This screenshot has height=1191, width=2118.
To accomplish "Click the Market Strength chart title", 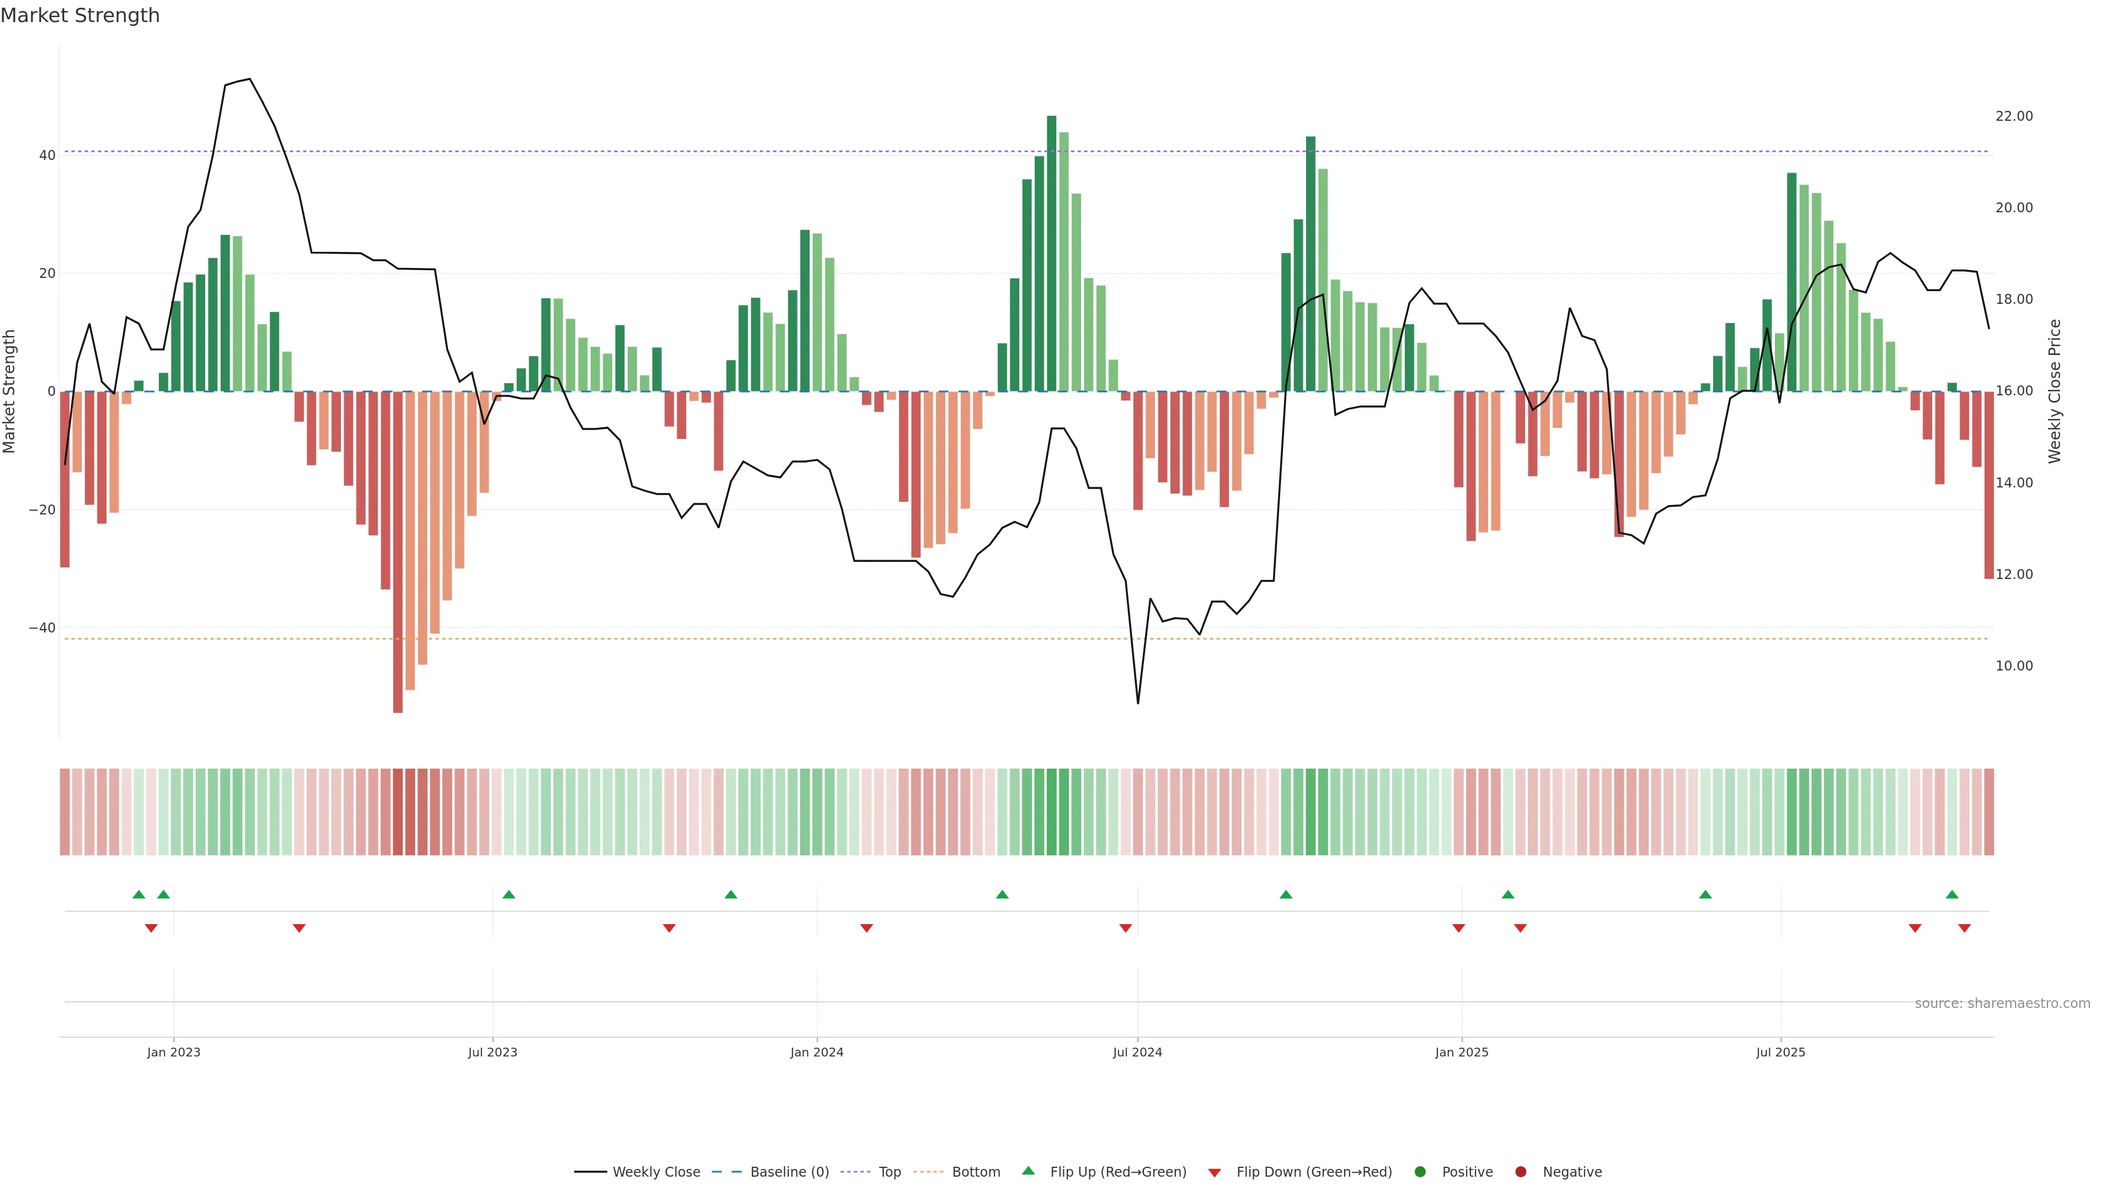I will (80, 15).
